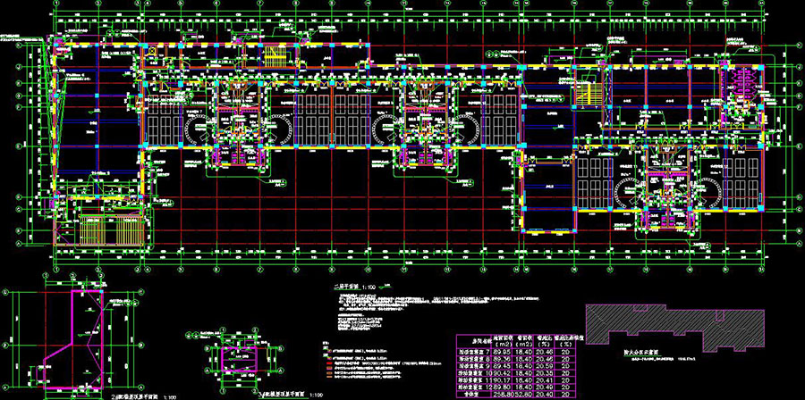The height and width of the screenshot is (400, 805).
Task: Select the 20.59 ratio cell
Action: point(544,366)
